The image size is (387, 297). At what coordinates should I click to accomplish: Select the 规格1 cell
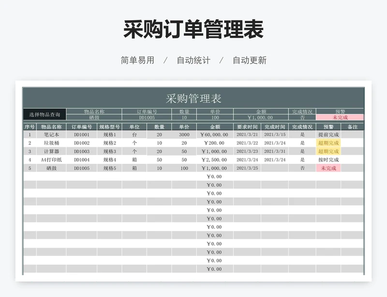pos(110,135)
